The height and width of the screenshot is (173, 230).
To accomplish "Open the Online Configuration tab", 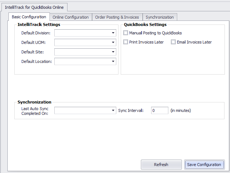I will (x=70, y=17).
